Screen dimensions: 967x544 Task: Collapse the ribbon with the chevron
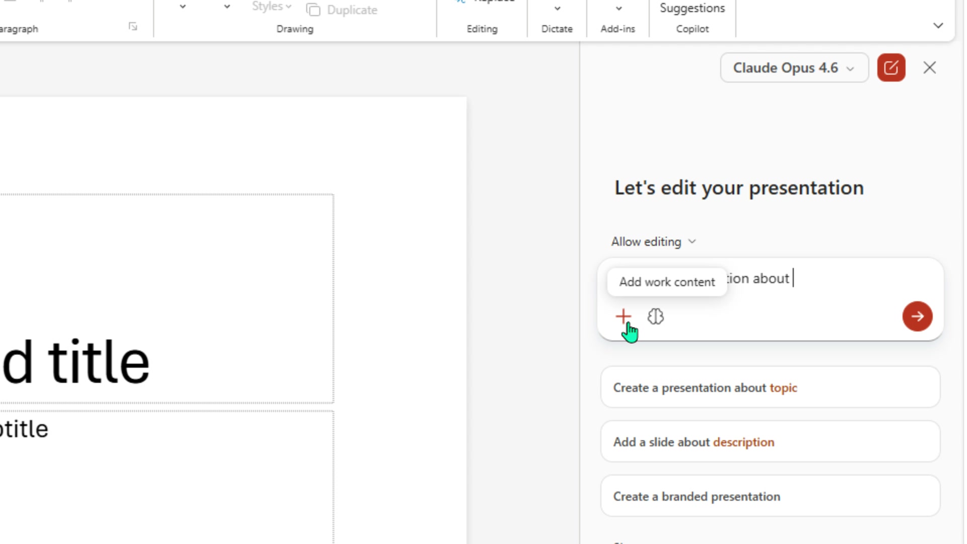(938, 25)
